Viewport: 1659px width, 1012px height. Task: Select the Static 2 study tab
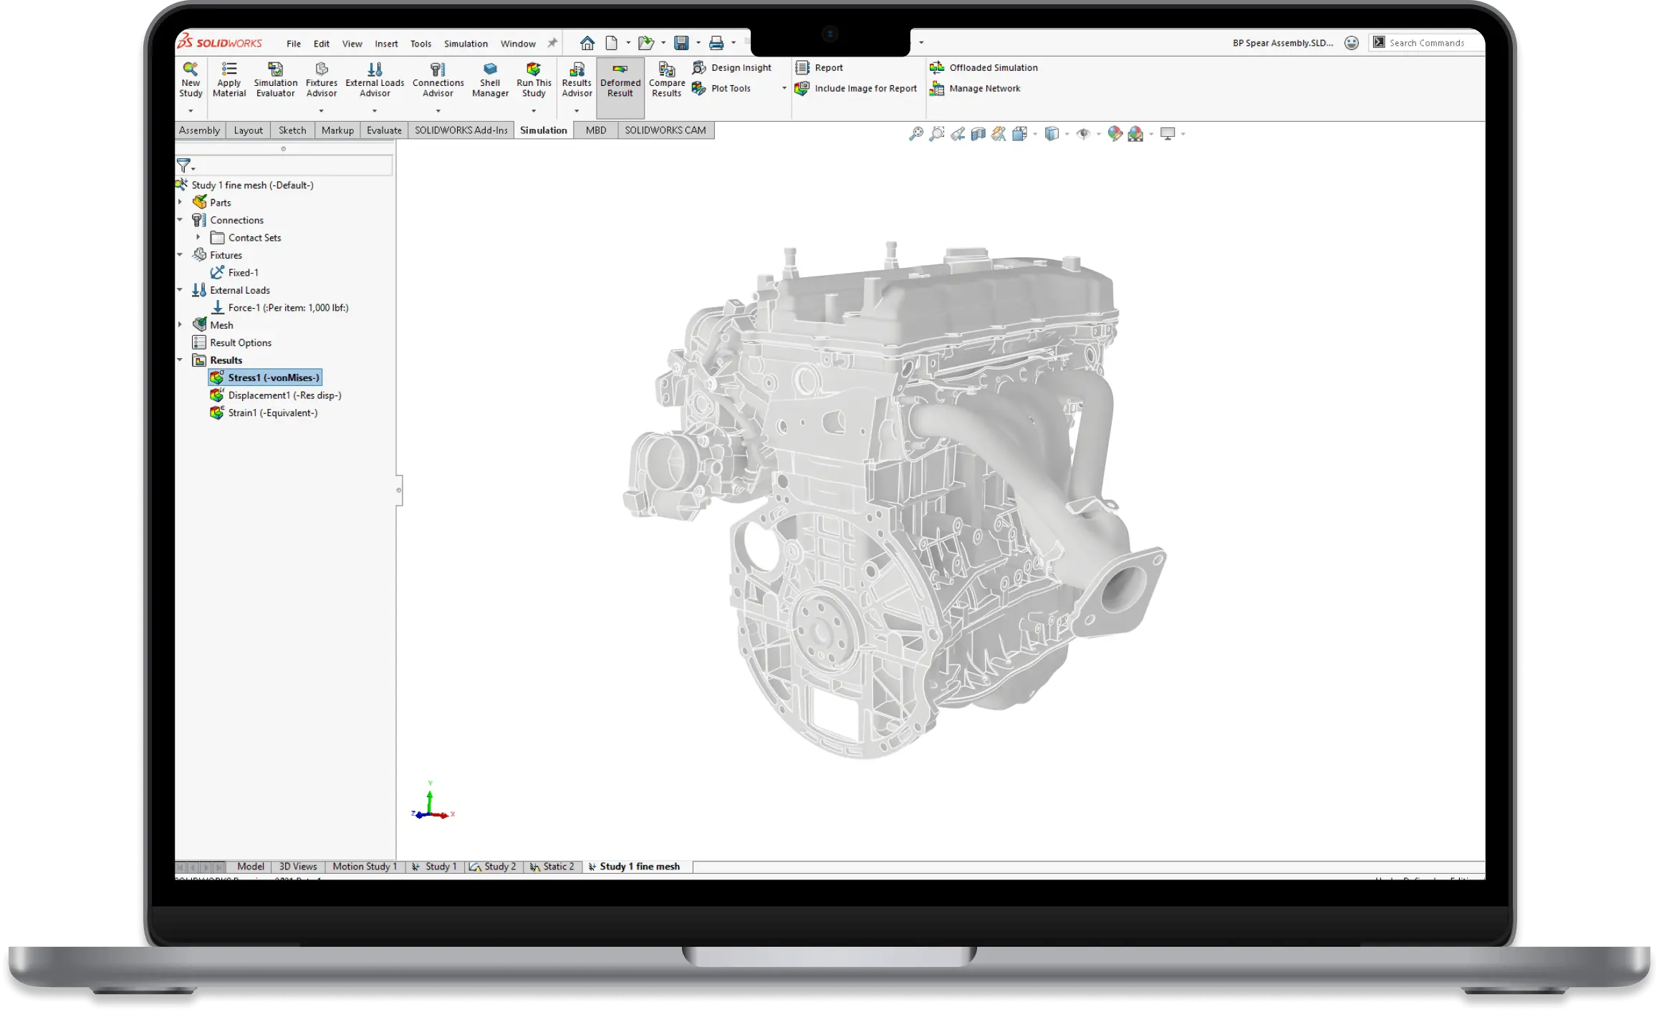tap(553, 867)
